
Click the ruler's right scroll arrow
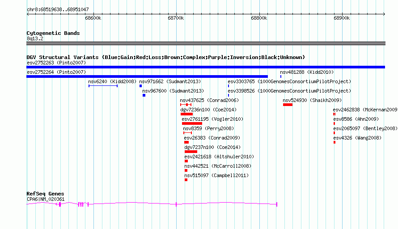(384, 14)
